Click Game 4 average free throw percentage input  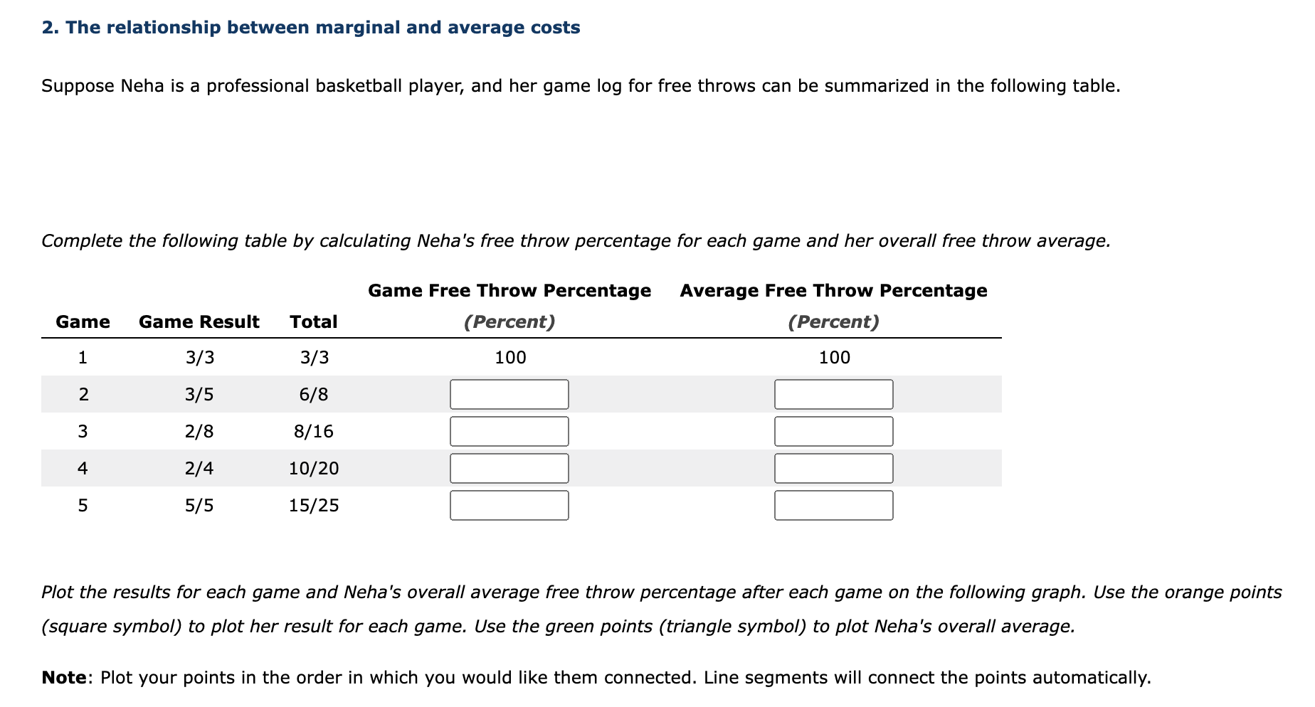[833, 467]
